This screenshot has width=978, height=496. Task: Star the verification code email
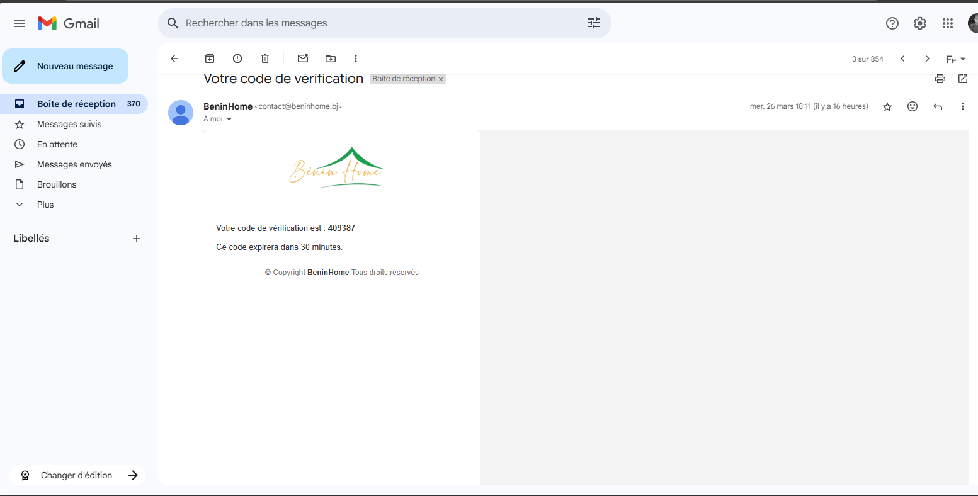tap(887, 107)
